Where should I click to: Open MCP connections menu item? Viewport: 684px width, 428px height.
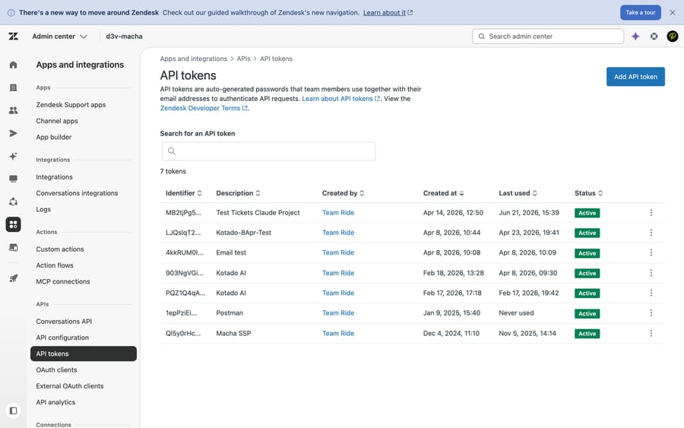click(x=63, y=281)
